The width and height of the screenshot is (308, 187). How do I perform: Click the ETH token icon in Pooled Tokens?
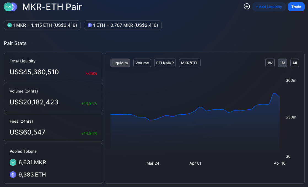point(13,175)
